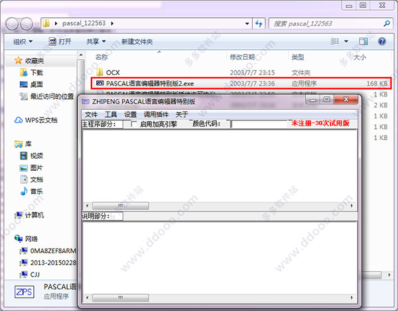This screenshot has height=311, width=398.
Task: Click the pascal_122563 address bar segment
Action: click(x=84, y=23)
